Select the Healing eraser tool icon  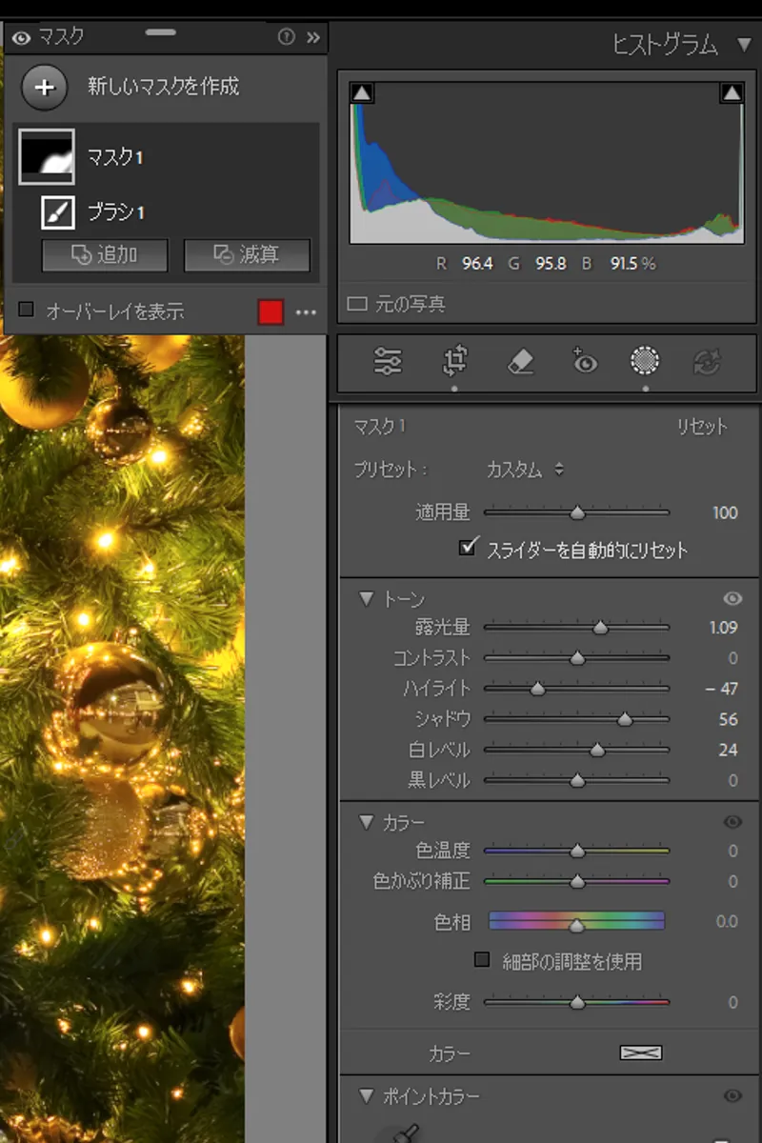click(x=520, y=361)
